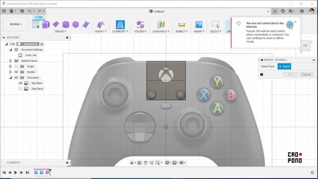Collapse the root component tree

(6, 44)
